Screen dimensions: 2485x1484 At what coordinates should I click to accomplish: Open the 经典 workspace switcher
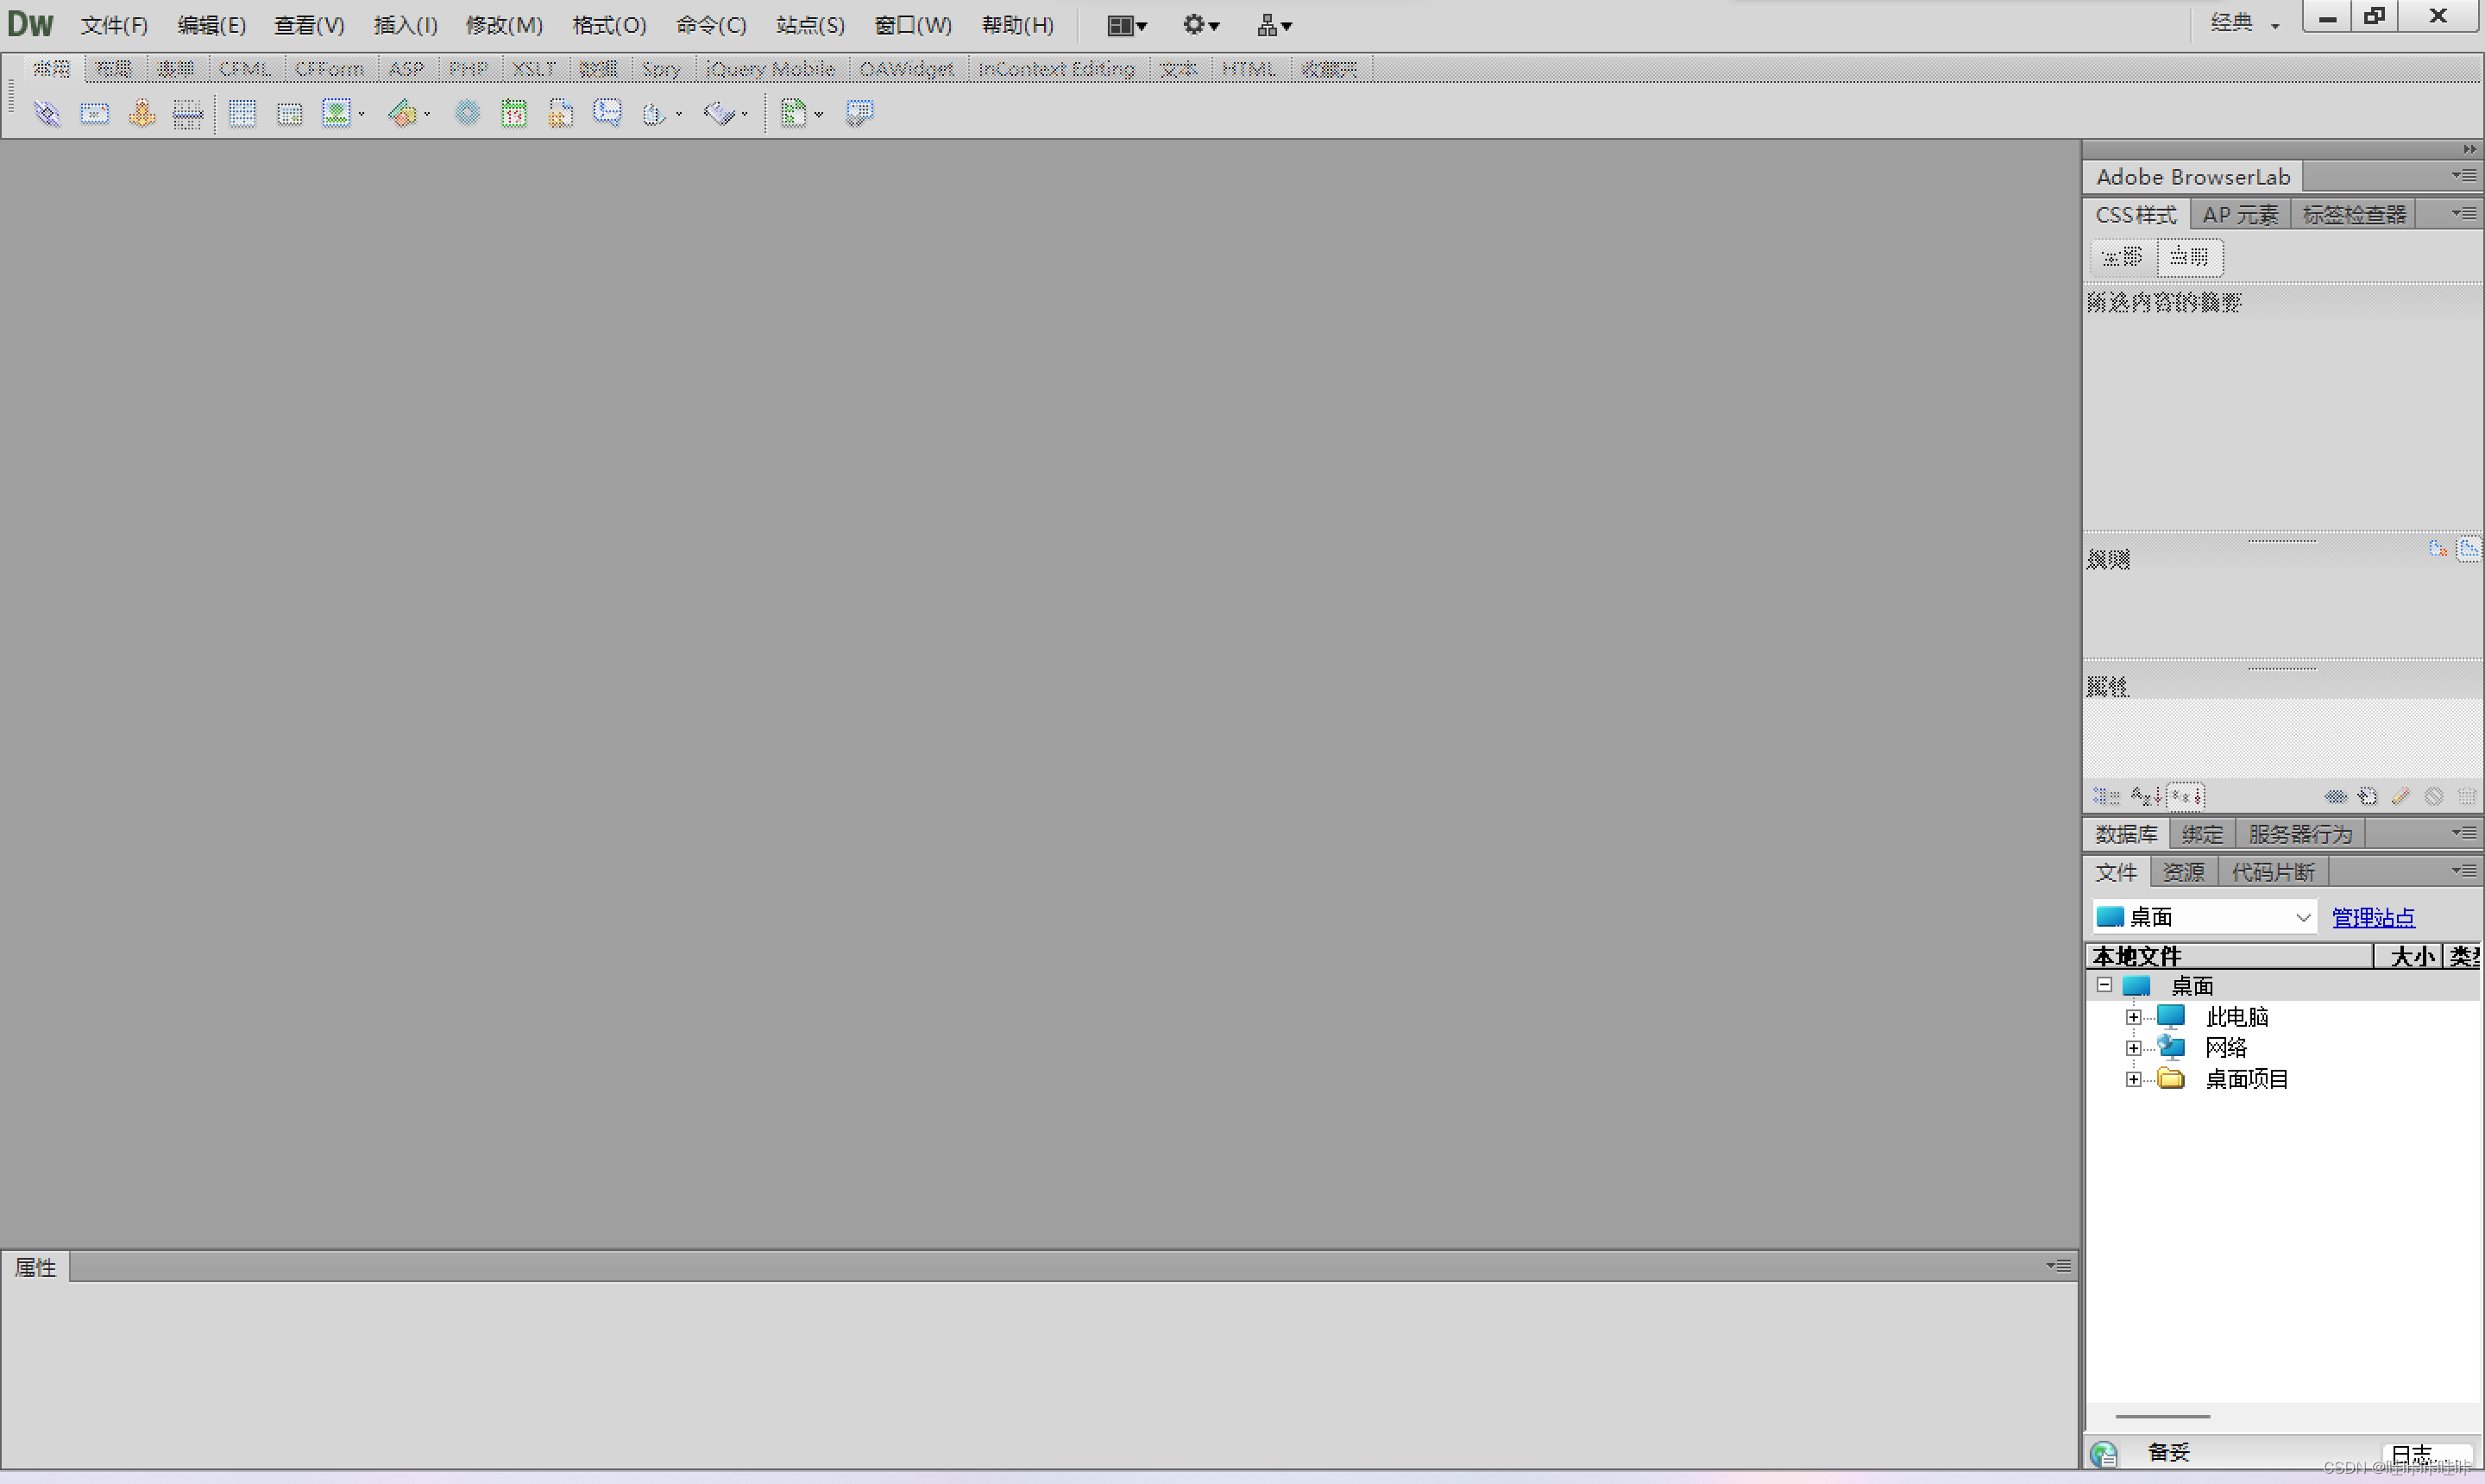click(x=2244, y=23)
